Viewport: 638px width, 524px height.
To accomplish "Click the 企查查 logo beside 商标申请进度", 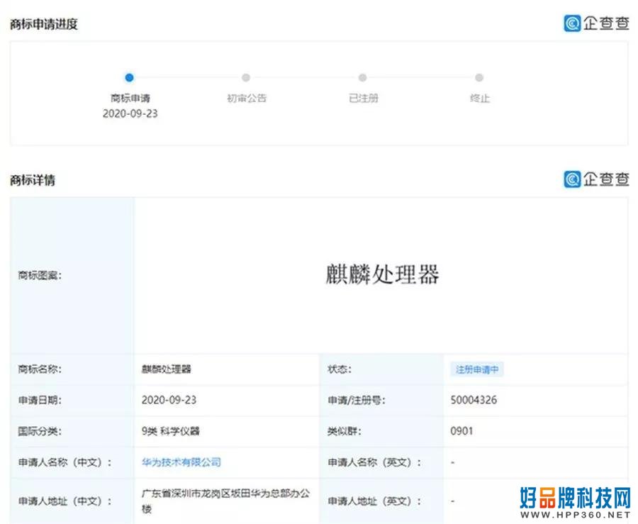I will point(596,23).
